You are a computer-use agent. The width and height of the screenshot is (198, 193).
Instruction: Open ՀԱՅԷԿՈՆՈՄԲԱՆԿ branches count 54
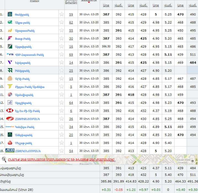(x=71, y=151)
